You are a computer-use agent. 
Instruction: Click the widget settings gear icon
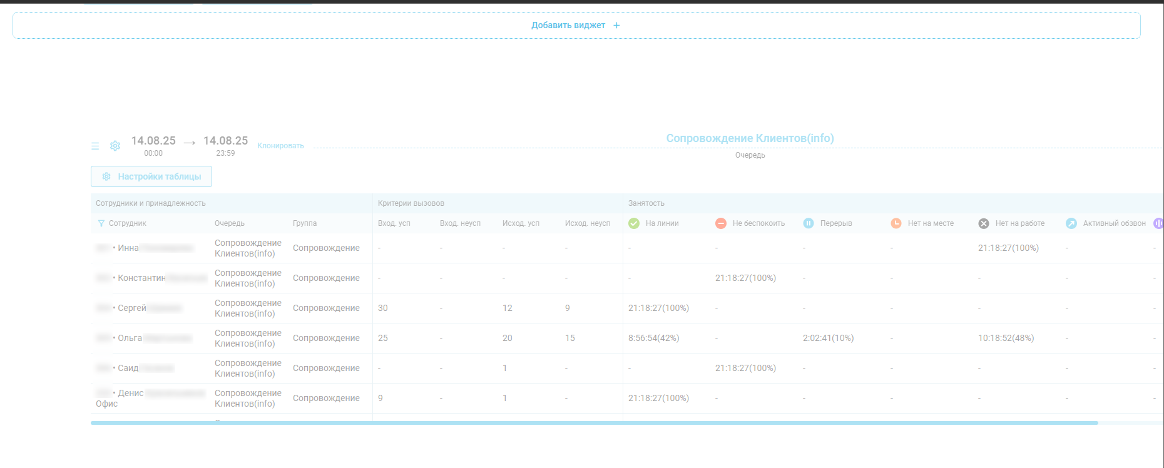point(115,146)
